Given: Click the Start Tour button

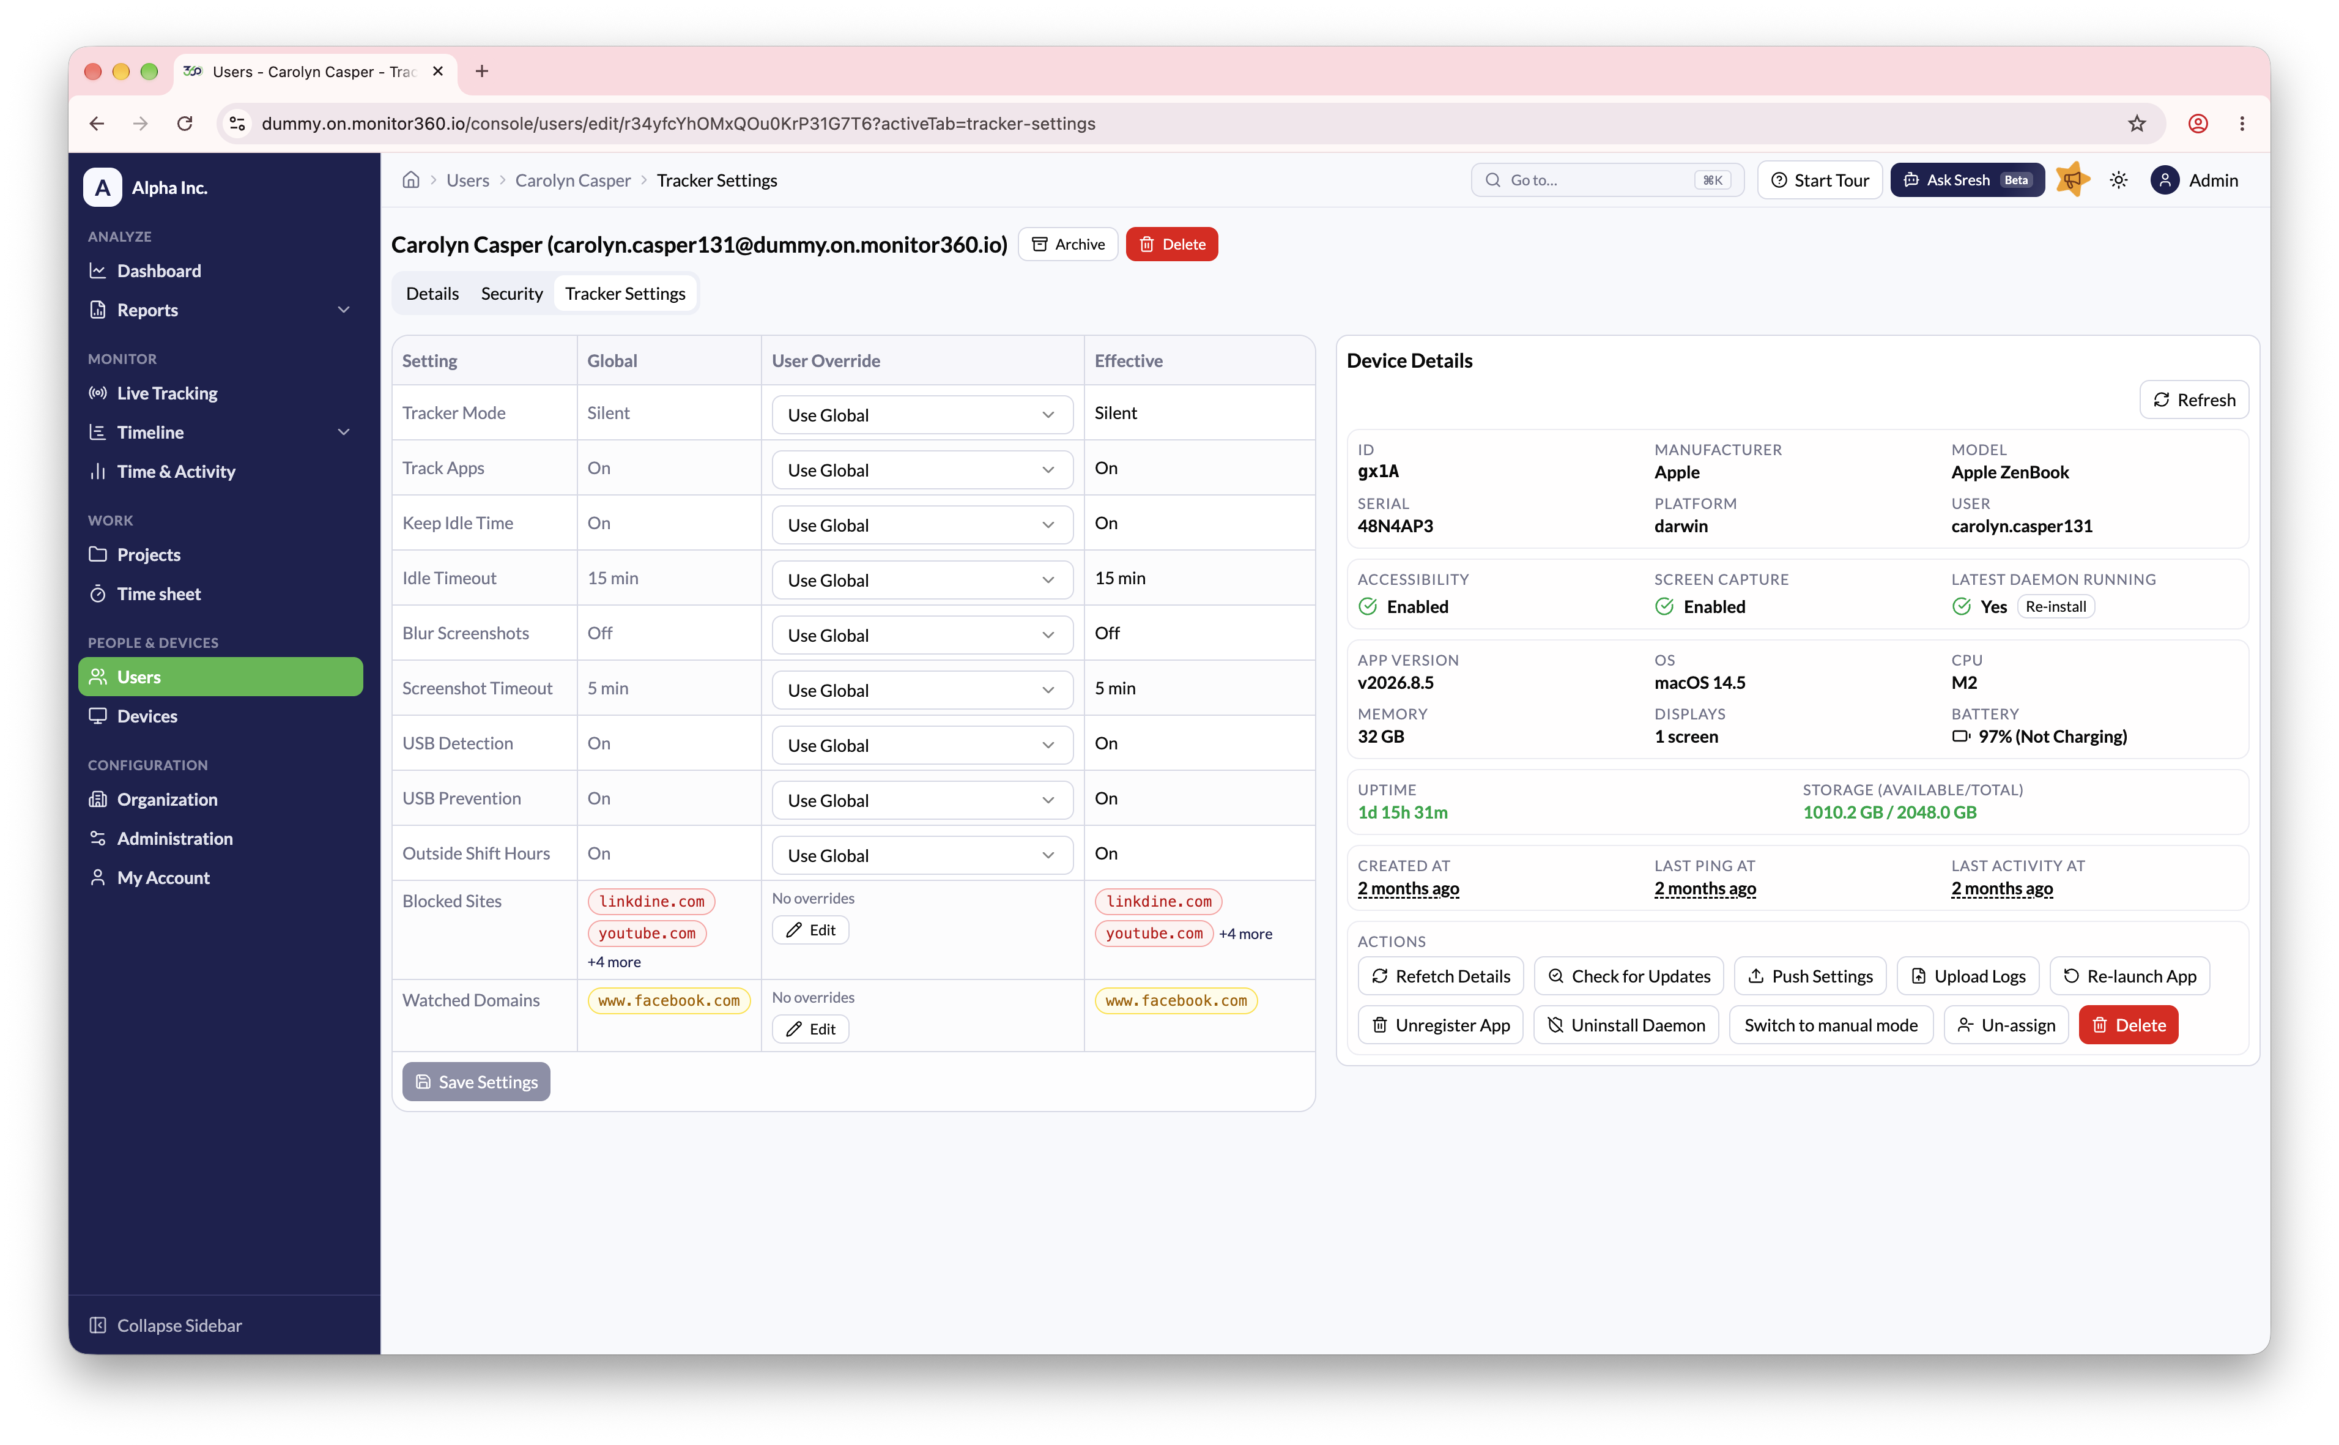Looking at the screenshot, I should [1819, 180].
